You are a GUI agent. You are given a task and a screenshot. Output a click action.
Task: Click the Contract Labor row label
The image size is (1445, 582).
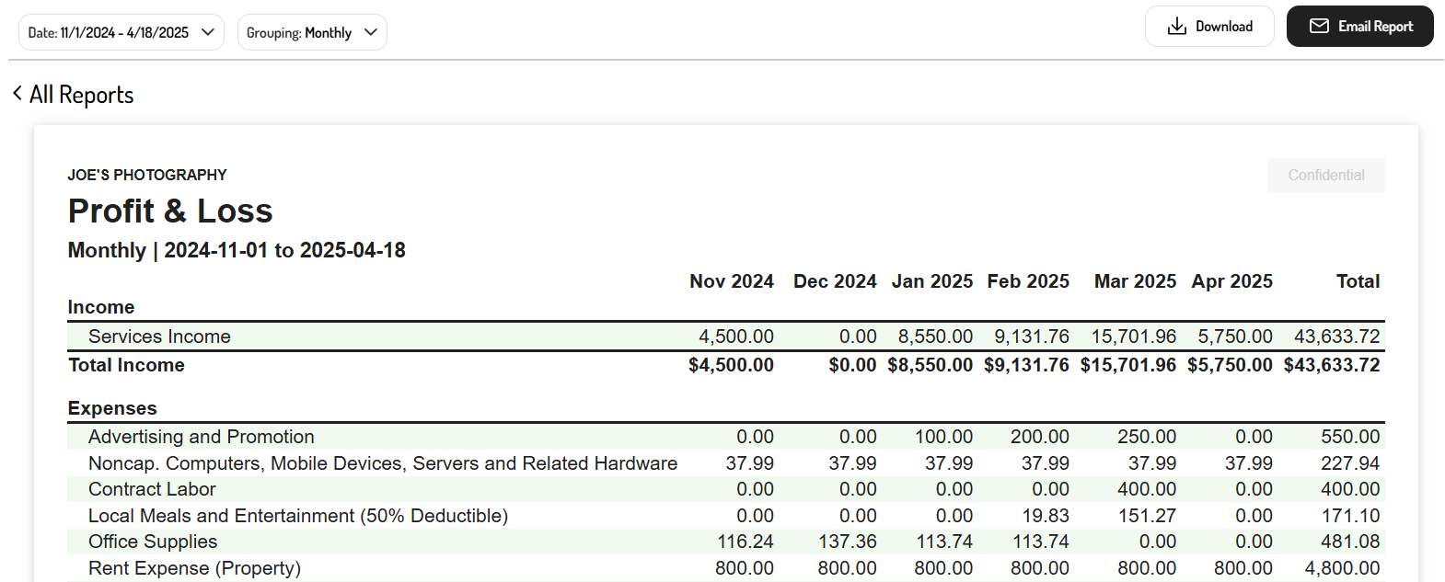click(152, 489)
